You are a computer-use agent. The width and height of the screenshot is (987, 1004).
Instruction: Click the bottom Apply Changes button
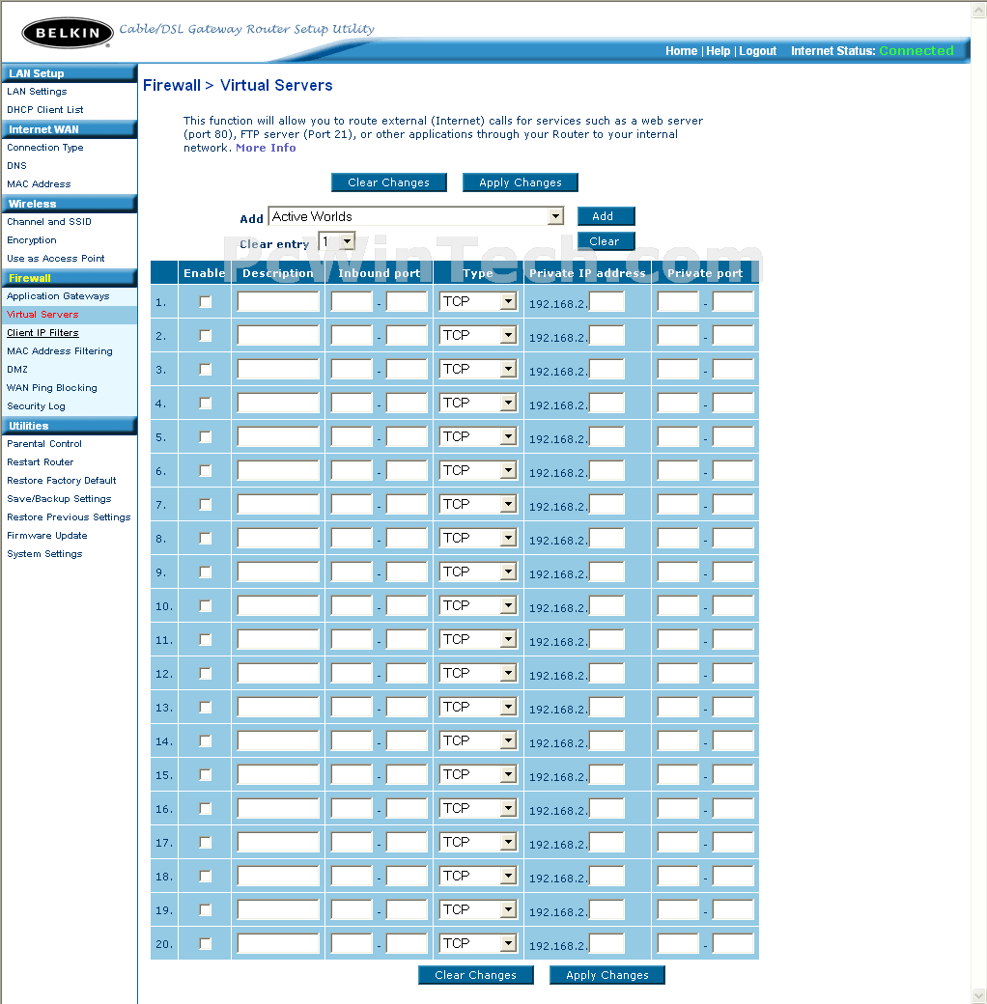click(x=607, y=975)
